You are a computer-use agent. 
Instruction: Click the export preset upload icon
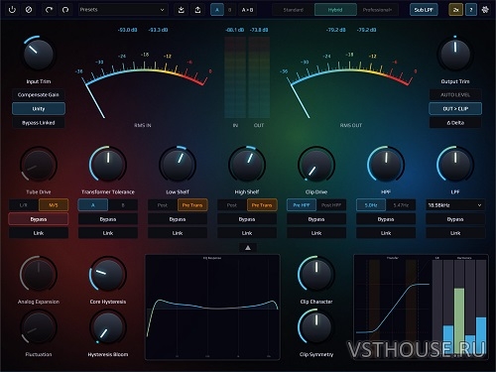197,10
